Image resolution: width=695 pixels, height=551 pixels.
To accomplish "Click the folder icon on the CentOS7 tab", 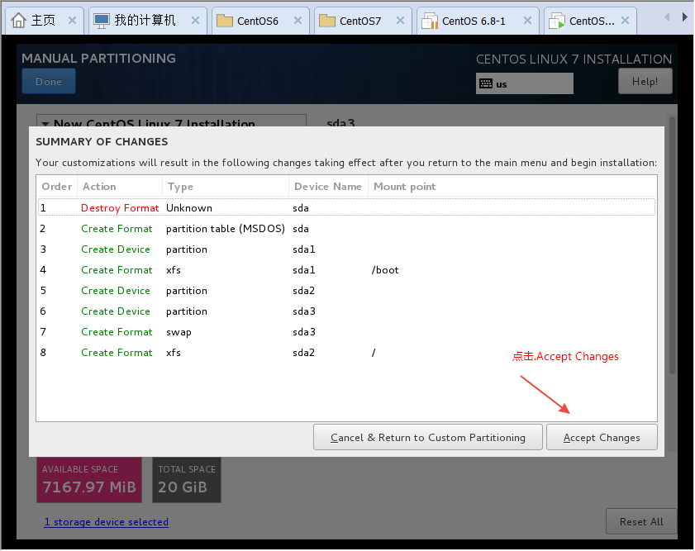I will pos(327,21).
